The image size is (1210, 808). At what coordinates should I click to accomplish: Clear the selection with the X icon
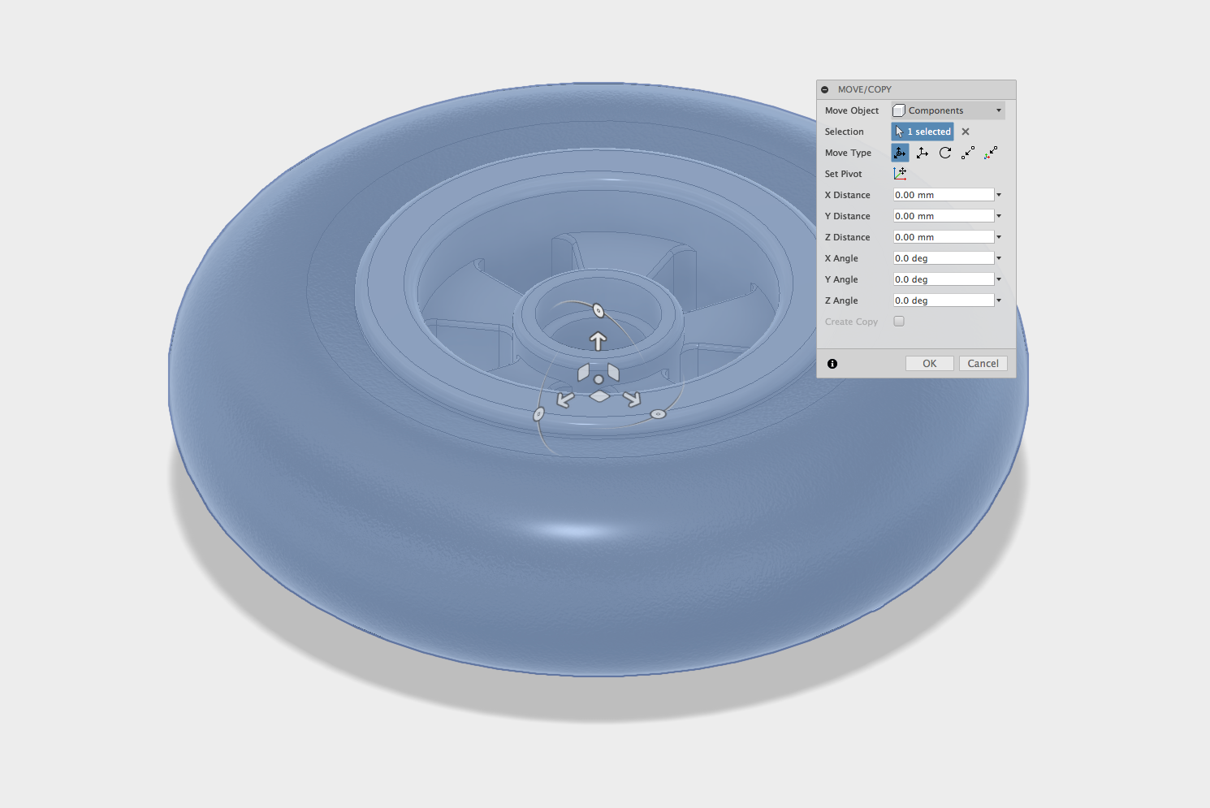coord(966,132)
